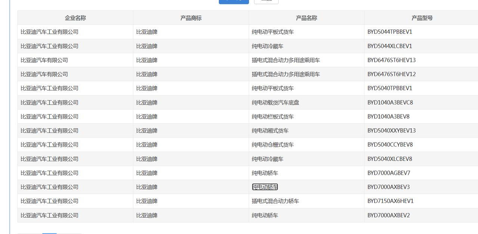478x234 pixels.
Task: Click 比亚迪牌 in the BYD5044TPBBEV1 row
Action: (147, 32)
